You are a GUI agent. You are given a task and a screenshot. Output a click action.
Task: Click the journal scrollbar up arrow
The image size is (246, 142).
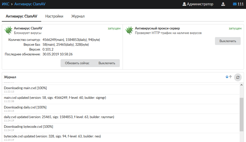[242, 85]
